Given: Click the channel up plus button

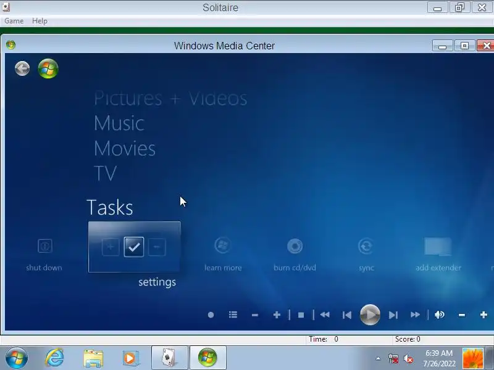Looking at the screenshot, I should (277, 314).
